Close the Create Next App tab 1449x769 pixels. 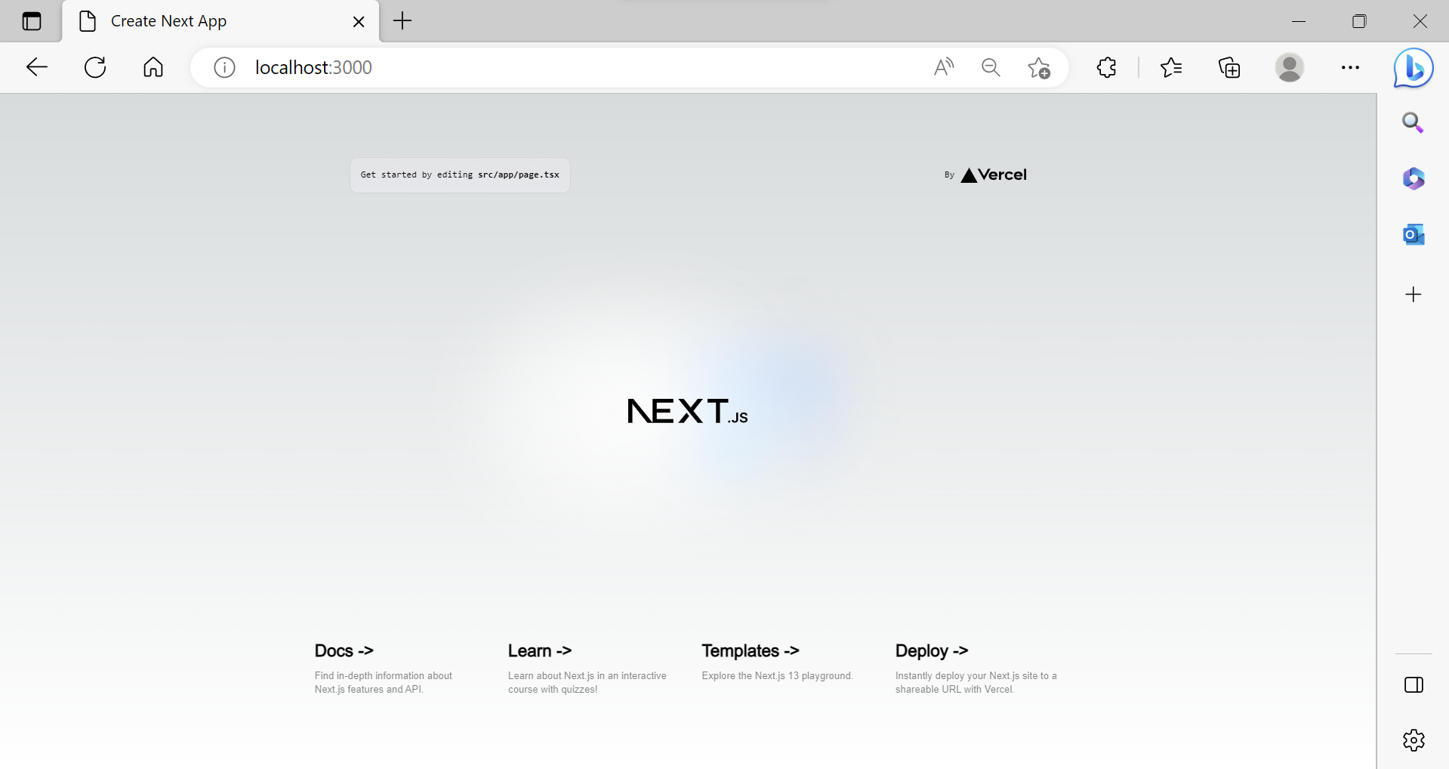(359, 22)
